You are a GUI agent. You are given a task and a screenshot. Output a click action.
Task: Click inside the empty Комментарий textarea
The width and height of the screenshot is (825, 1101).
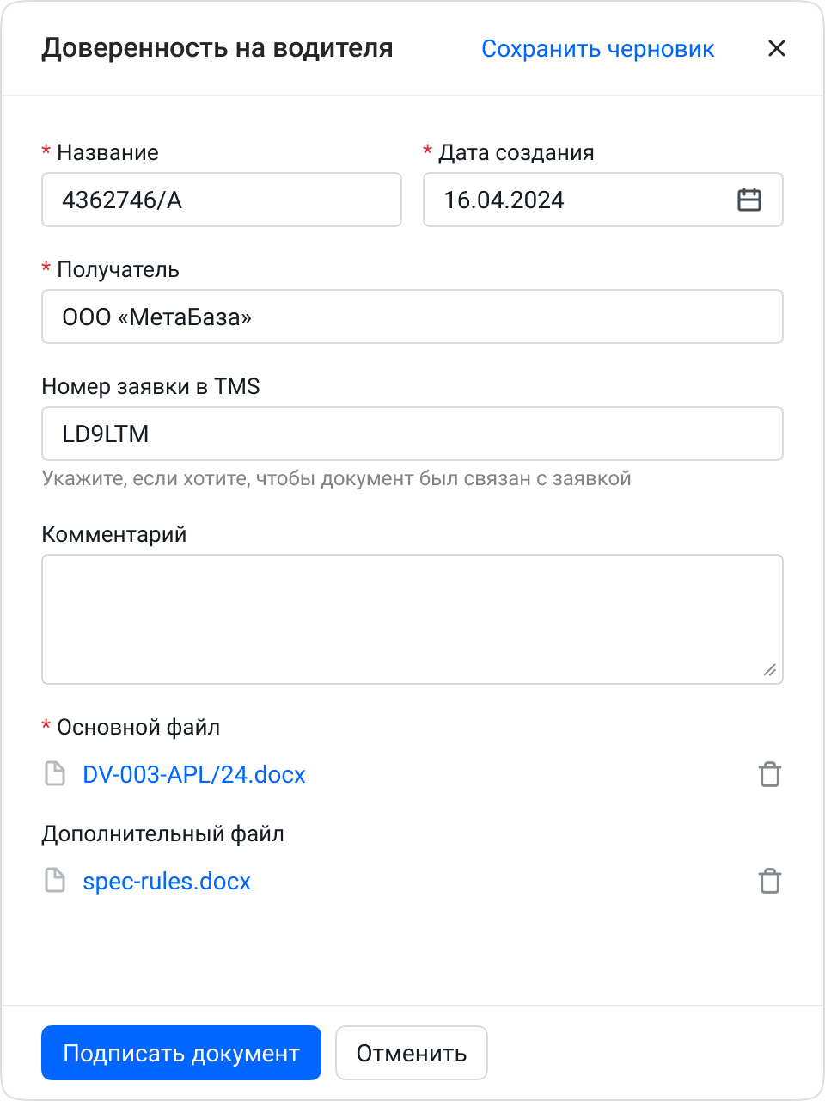[x=412, y=618]
